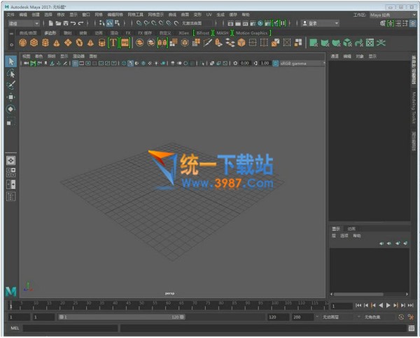Viewport: 420px width, 338px height.
Task: Open the workspace Maya dropdown
Action: 393,15
